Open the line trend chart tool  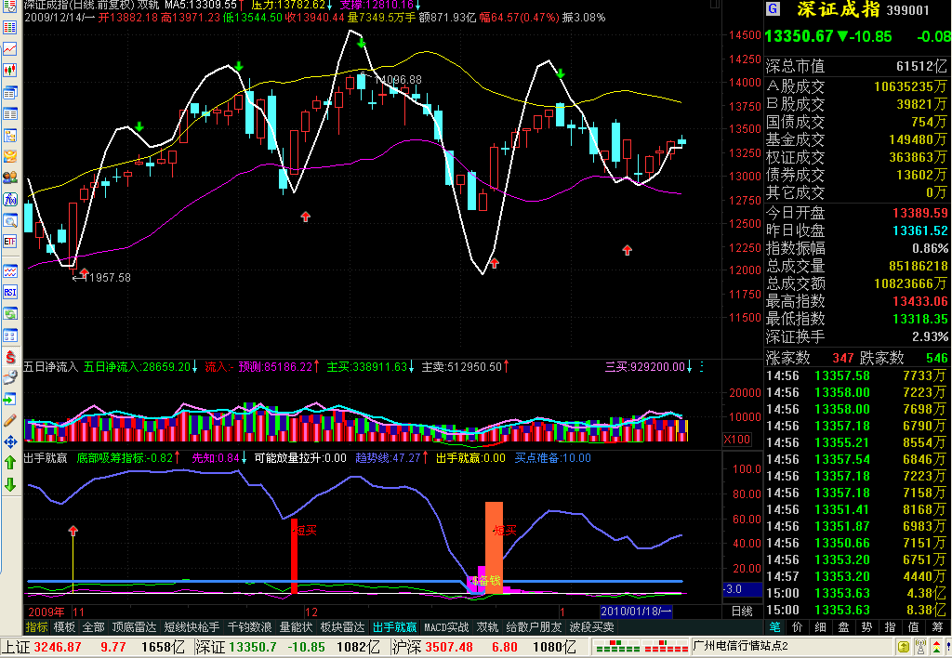tap(9, 49)
